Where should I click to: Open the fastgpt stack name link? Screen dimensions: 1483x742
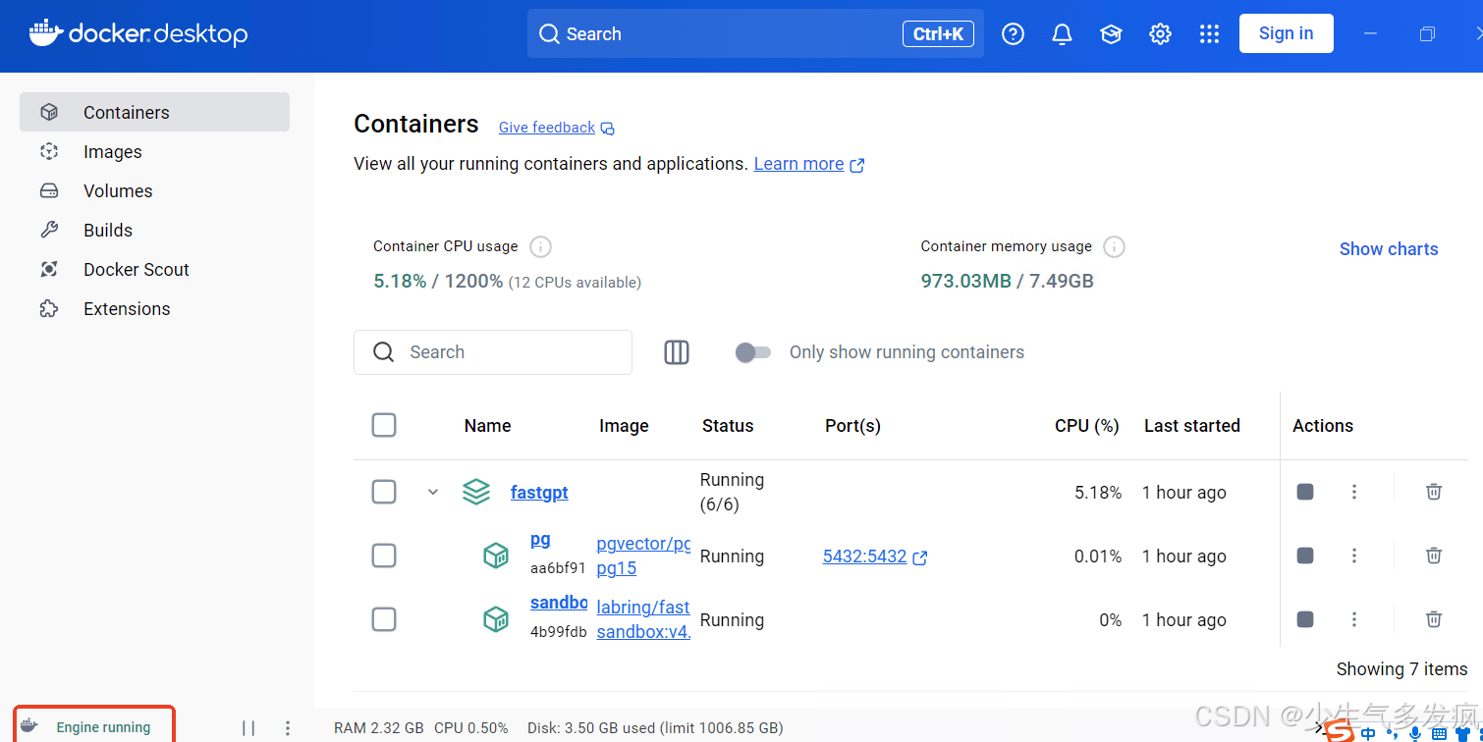[x=539, y=492]
